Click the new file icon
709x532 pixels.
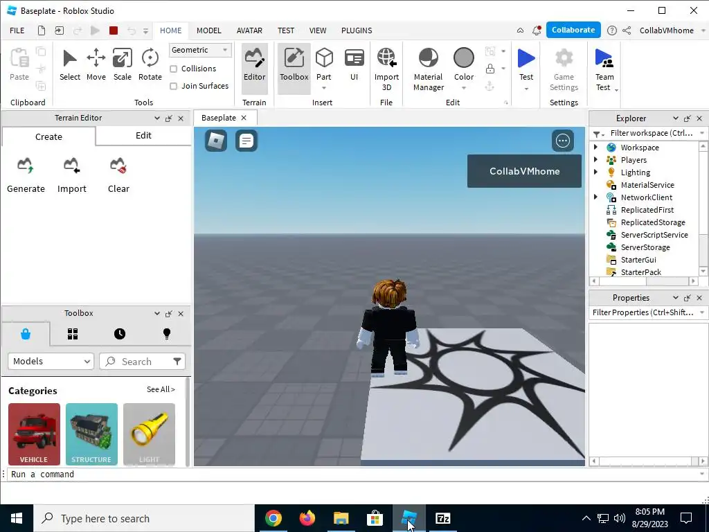click(41, 30)
